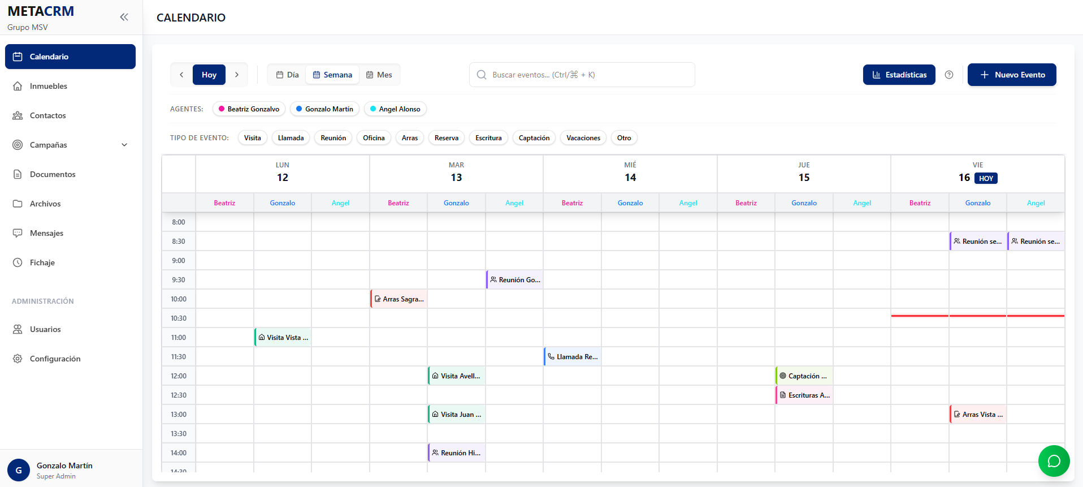
Task: Create a Nuevo Evento
Action: click(x=1012, y=75)
